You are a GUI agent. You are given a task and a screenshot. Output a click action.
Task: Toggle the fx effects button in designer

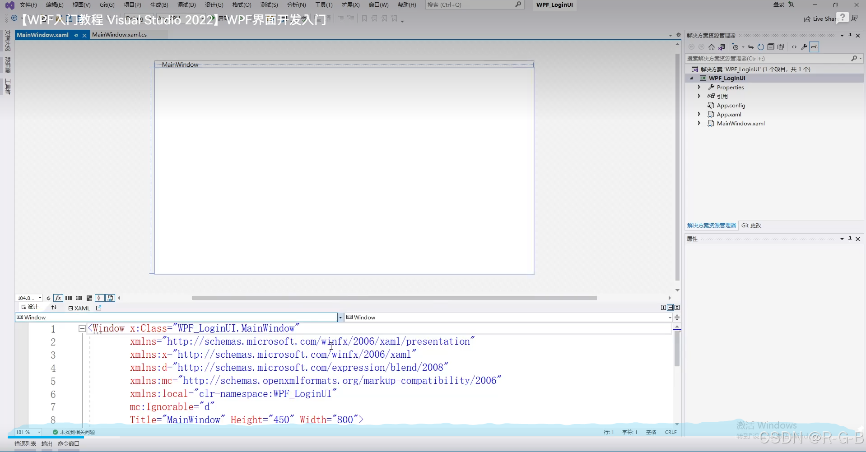(x=58, y=298)
